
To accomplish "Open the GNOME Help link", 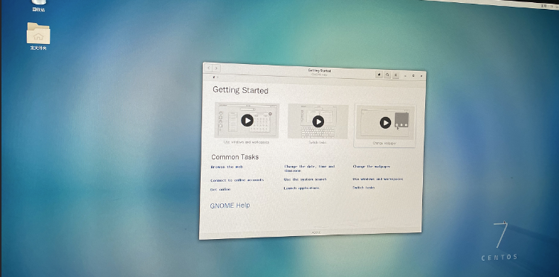I will [230, 206].
